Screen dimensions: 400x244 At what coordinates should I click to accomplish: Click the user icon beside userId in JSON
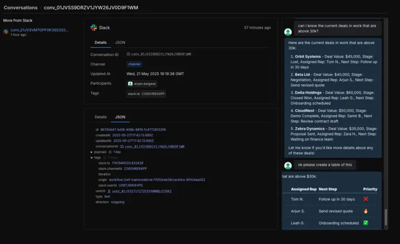click(x=109, y=191)
